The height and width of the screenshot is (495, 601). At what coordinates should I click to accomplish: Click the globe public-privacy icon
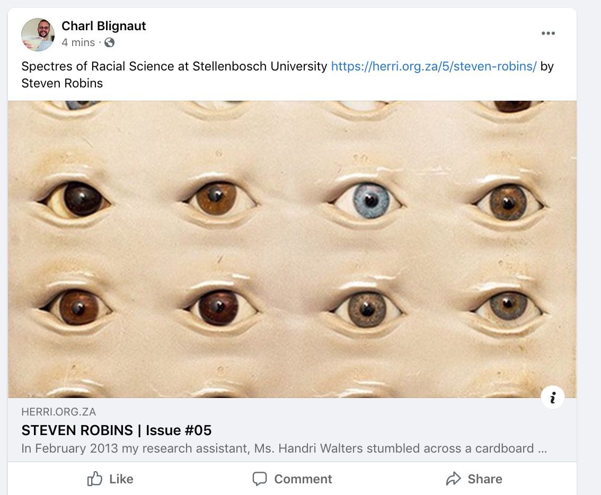tap(109, 42)
